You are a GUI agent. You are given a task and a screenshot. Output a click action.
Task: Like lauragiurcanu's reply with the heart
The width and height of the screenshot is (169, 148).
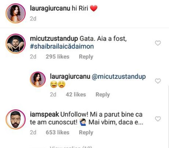pos(158,81)
